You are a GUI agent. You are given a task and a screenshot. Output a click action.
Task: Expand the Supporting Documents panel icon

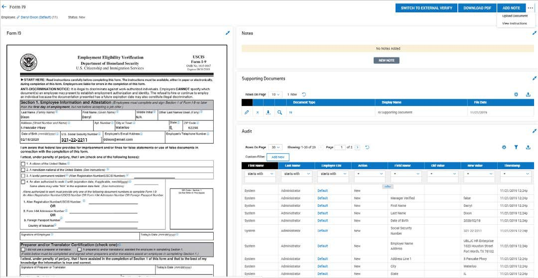534,79
